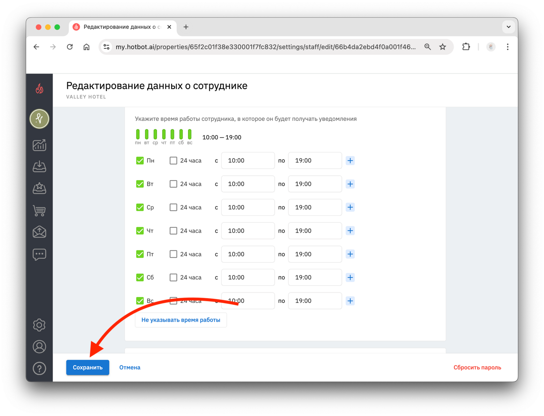Click the Сохранить button

(88, 368)
